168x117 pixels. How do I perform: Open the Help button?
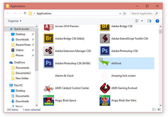pos(157,21)
